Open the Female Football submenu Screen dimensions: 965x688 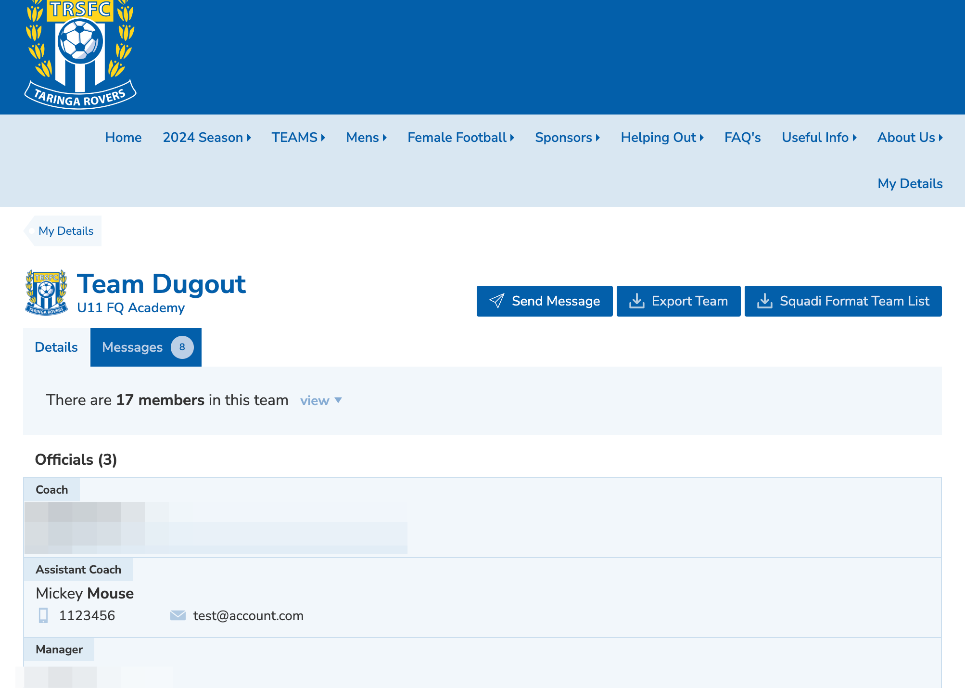click(x=461, y=138)
